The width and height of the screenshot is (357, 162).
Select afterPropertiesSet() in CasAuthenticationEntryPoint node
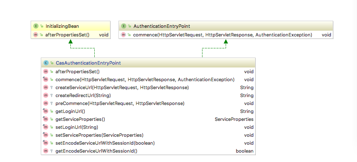(x=78, y=72)
